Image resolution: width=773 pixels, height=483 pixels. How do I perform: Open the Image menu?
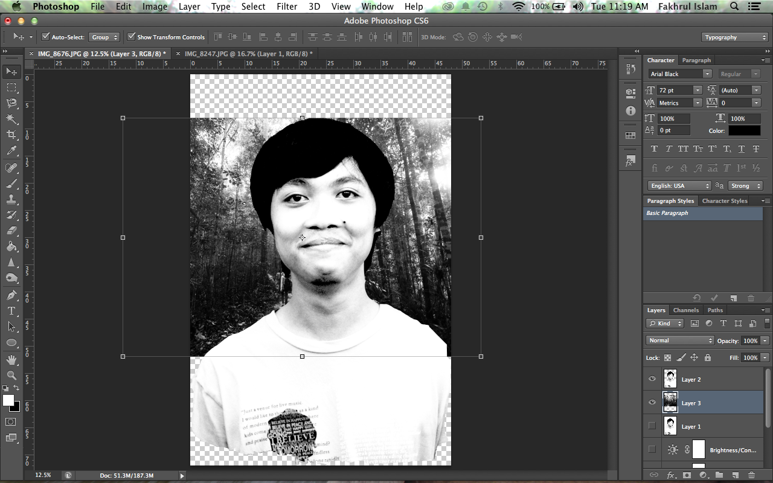click(x=155, y=7)
